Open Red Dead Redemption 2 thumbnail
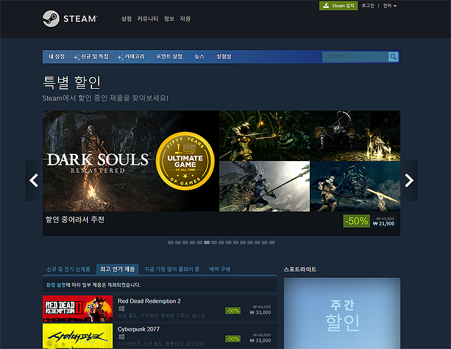The image size is (451, 349). [x=77, y=308]
